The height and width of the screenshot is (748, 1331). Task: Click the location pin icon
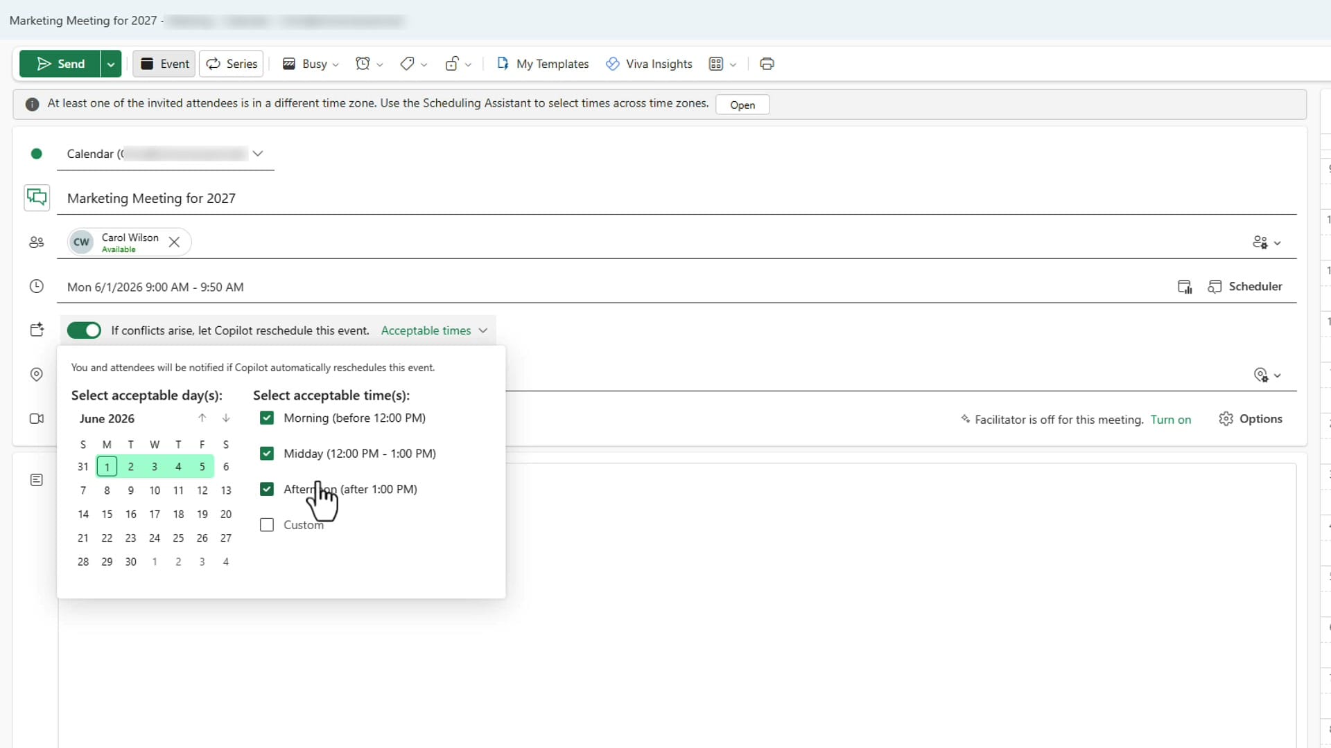pos(37,375)
